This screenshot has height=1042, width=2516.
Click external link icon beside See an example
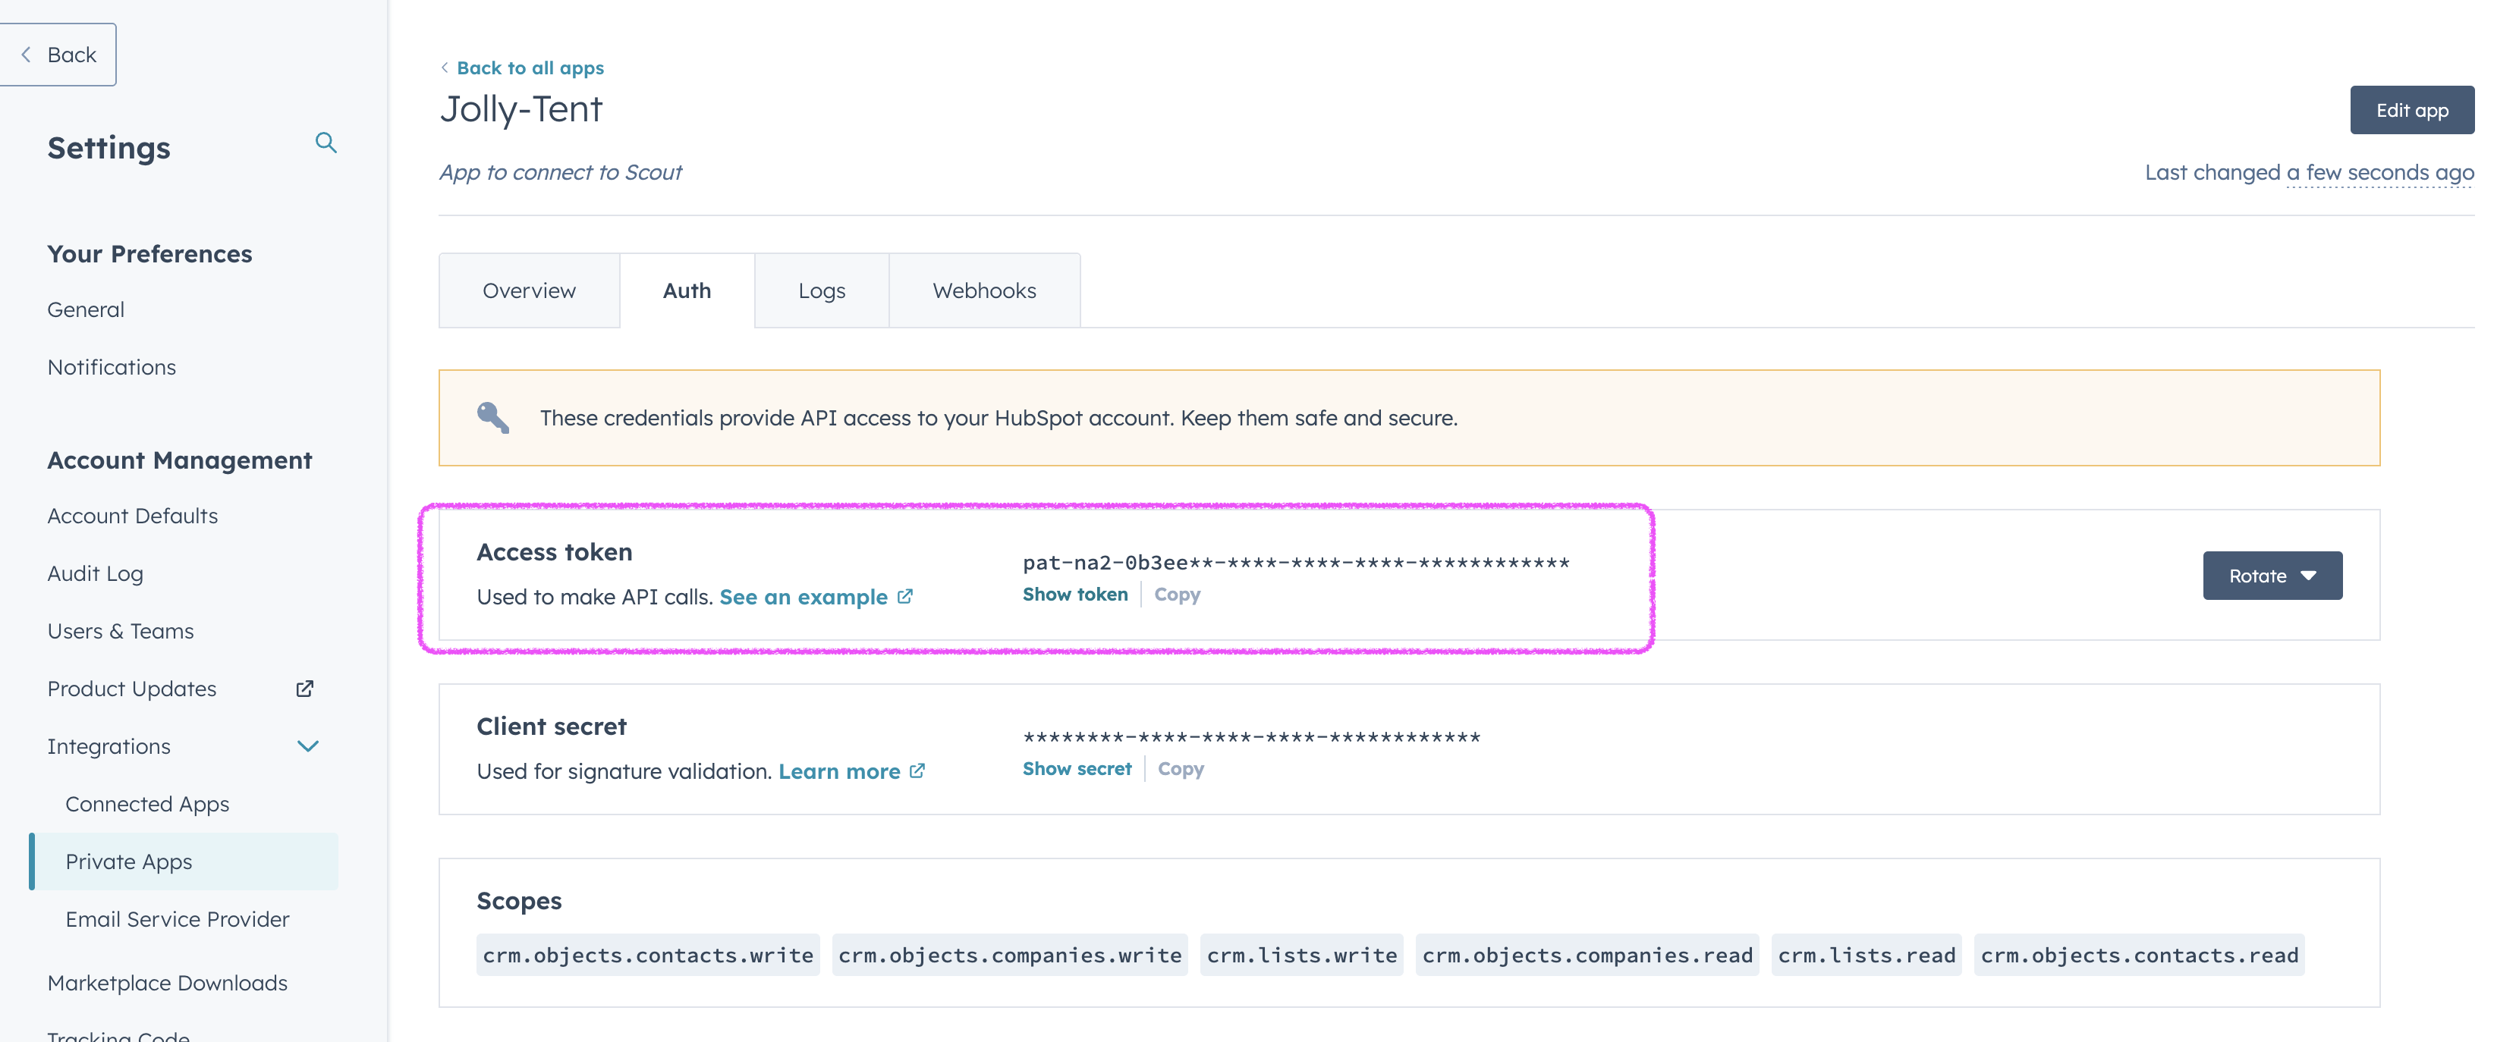tap(905, 597)
